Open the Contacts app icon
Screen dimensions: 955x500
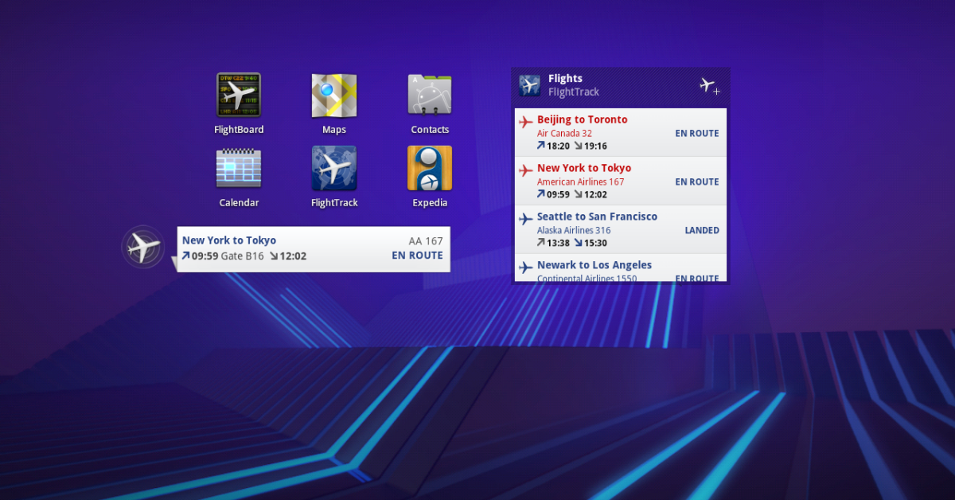[x=430, y=96]
